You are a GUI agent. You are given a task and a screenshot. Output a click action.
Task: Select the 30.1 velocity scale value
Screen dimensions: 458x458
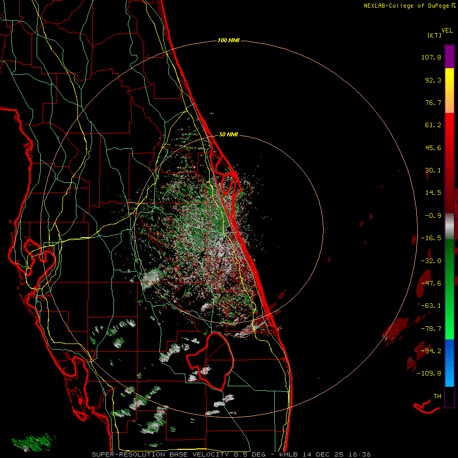433,170
